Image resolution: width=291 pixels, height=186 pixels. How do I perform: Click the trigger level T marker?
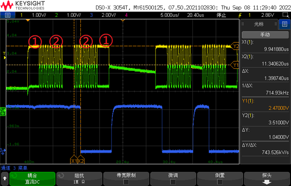[x=4, y=55]
